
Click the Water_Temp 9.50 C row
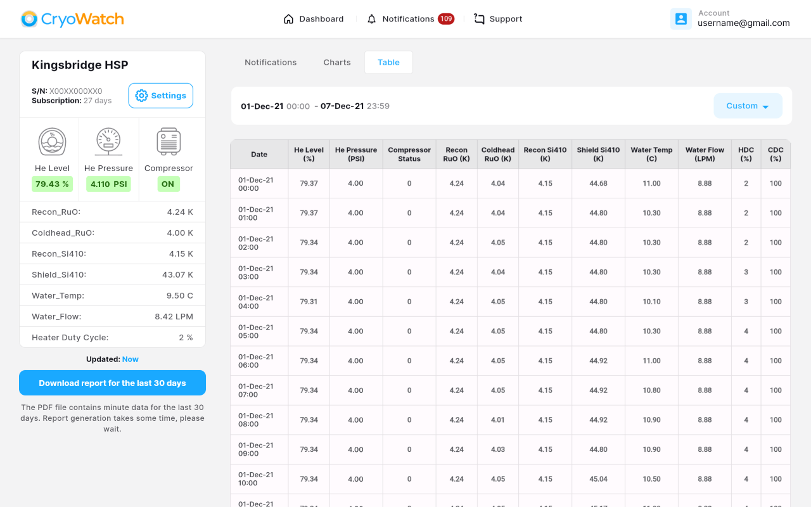pyautogui.click(x=112, y=295)
